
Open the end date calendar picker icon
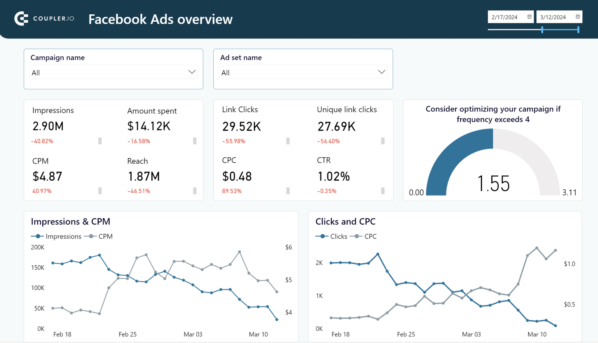click(x=578, y=17)
